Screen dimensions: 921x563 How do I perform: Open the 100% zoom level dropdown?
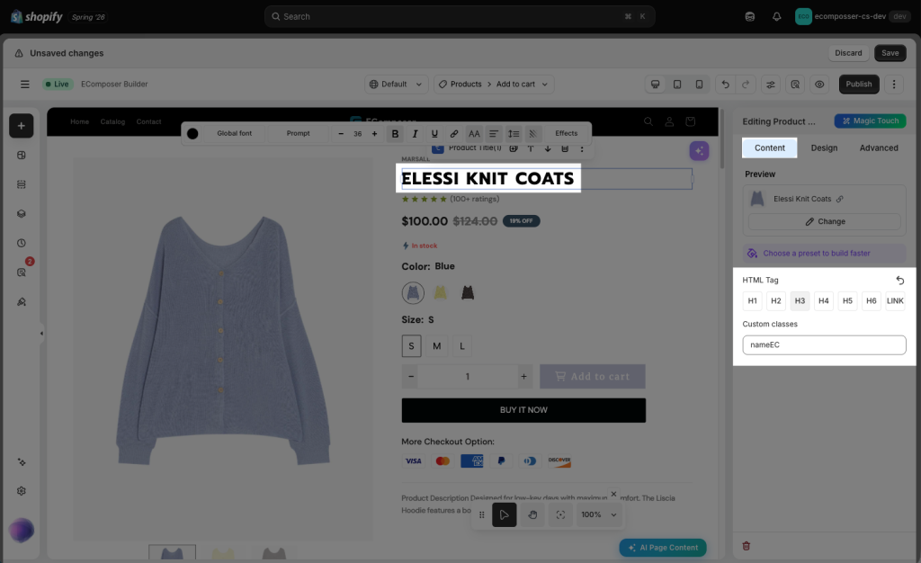[598, 514]
